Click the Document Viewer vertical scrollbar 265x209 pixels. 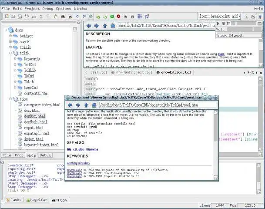[216, 145]
